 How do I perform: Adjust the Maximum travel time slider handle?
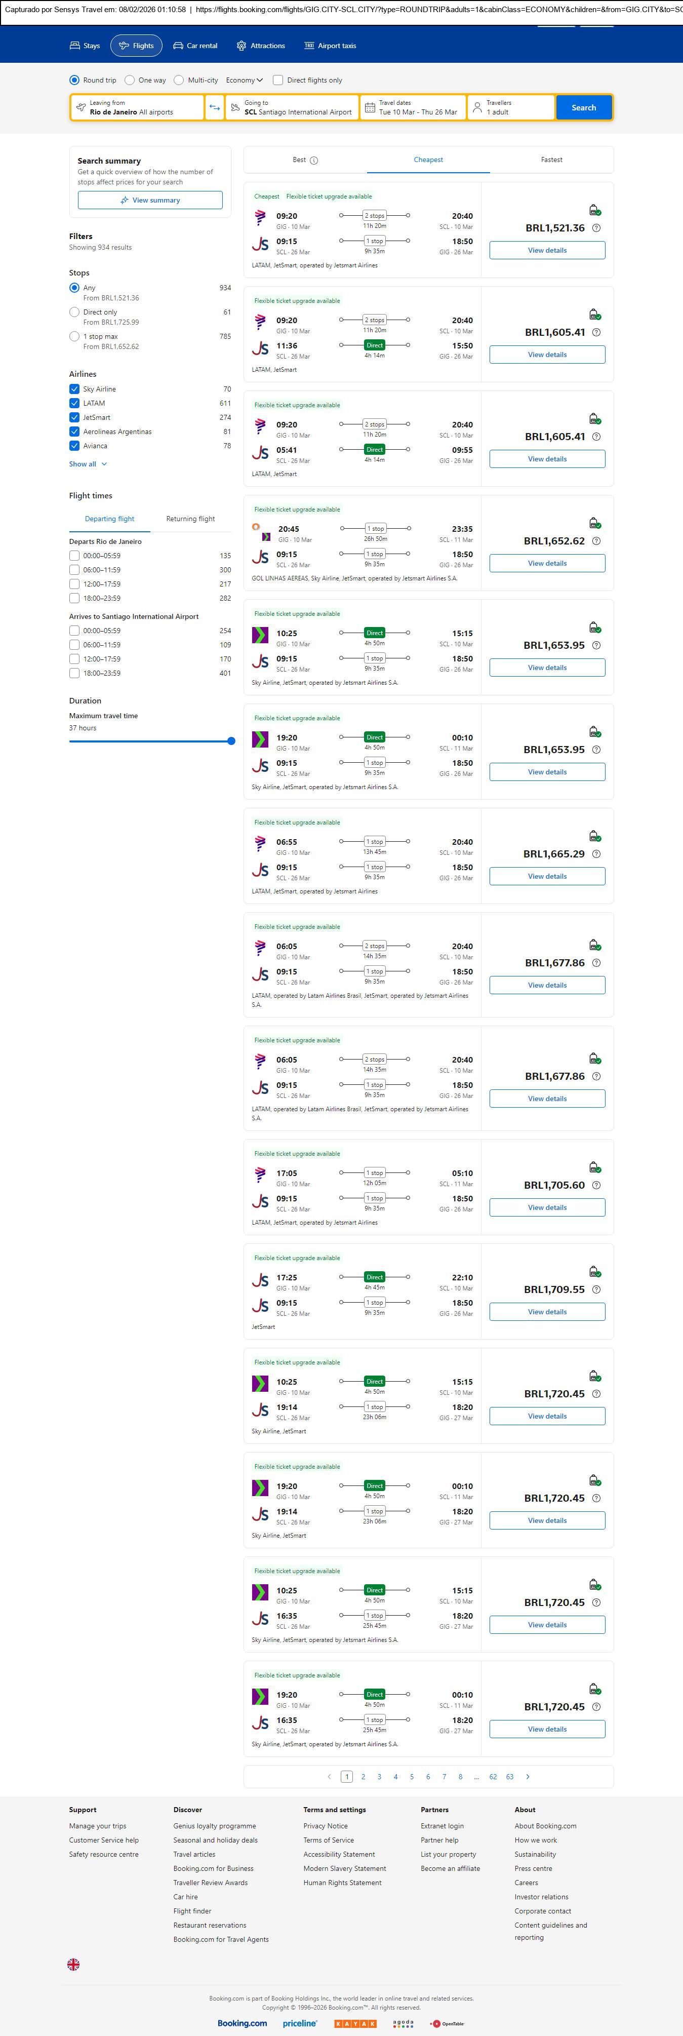coord(231,740)
